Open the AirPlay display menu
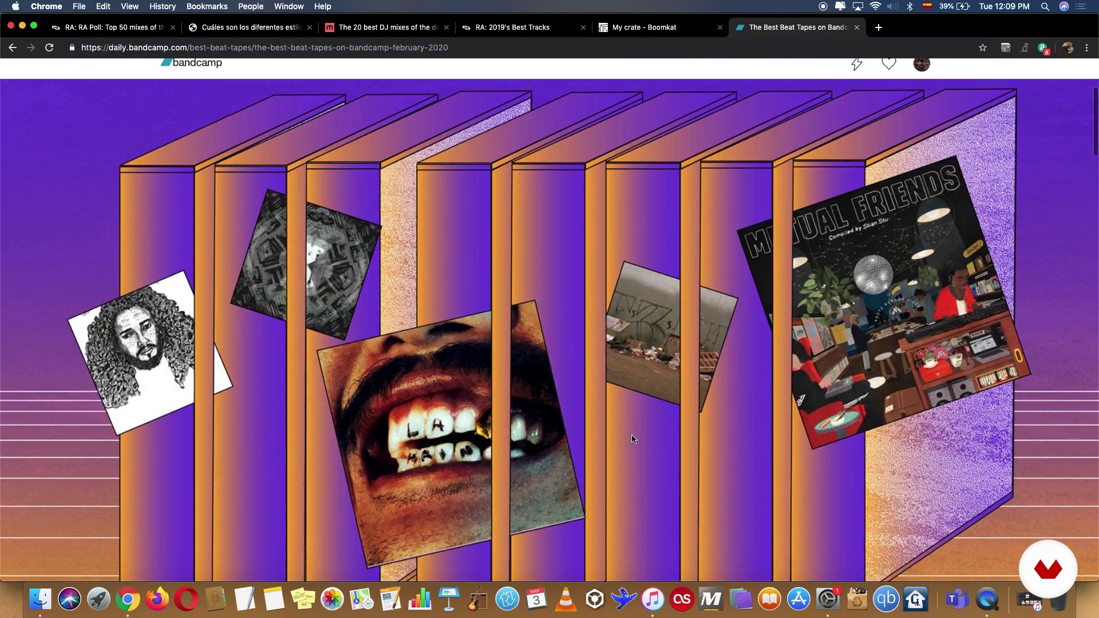1099x618 pixels. [857, 6]
